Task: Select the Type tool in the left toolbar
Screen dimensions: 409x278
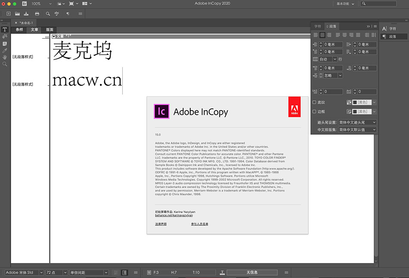Action: 5,29
